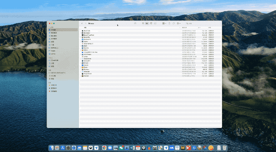Viewport: 276px width, 152px height.
Task: Click the CleanMyMac X app icon
Action: (x=83, y=43)
